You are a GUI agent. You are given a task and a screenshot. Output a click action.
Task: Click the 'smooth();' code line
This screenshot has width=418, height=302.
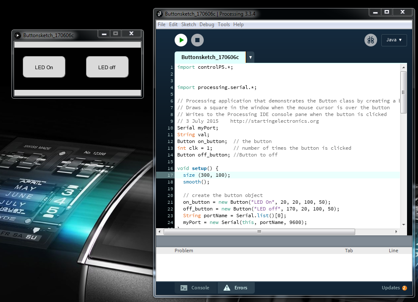click(x=196, y=182)
